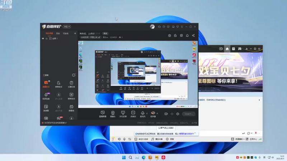Open Windows Start menu on taskbar

124,157
